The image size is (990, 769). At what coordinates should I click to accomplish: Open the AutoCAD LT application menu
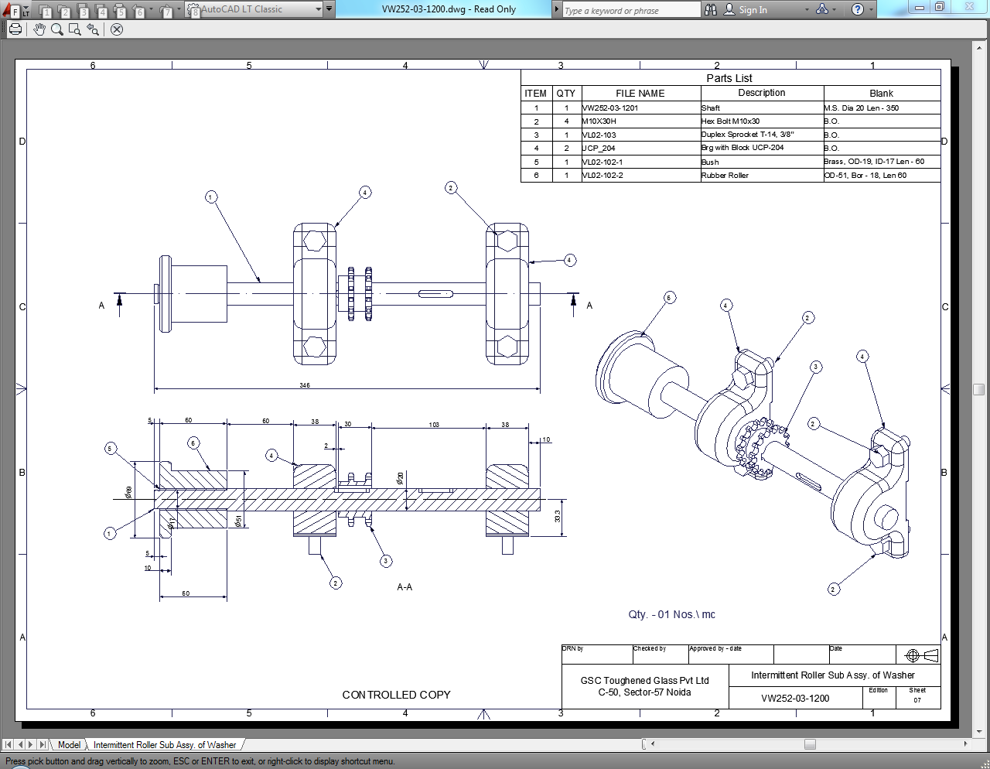coord(11,10)
